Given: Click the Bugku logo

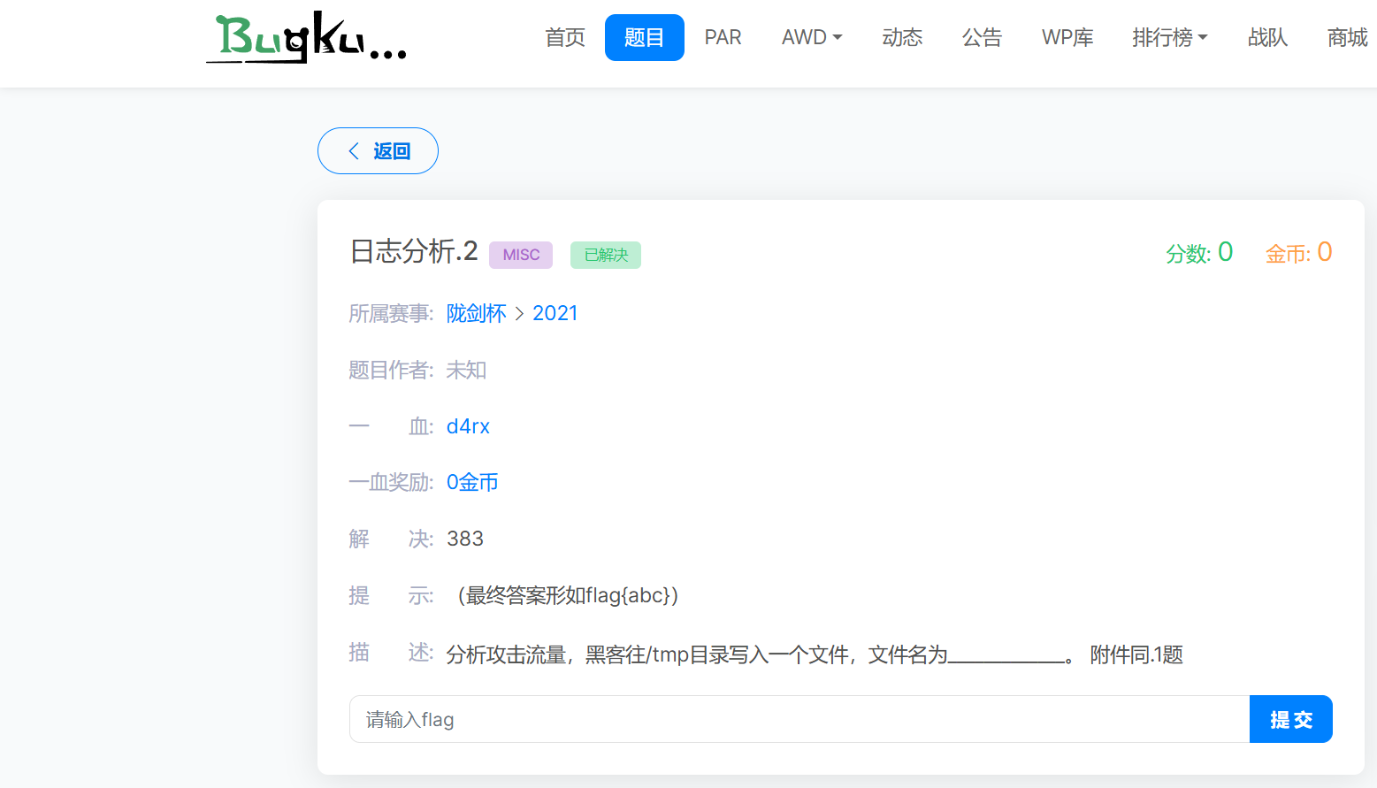Looking at the screenshot, I should (x=307, y=38).
